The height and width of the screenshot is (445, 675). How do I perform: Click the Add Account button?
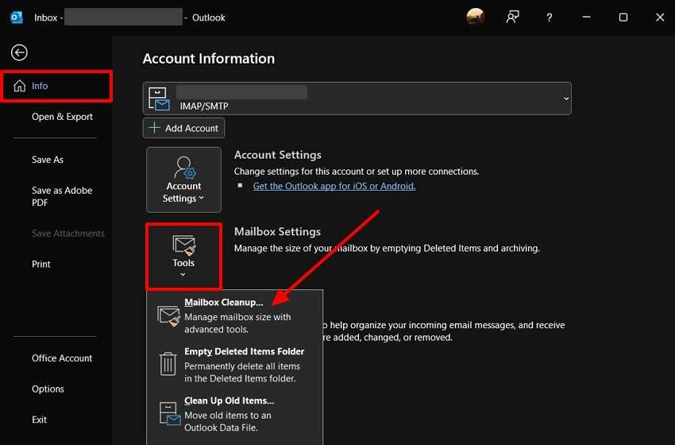point(183,128)
